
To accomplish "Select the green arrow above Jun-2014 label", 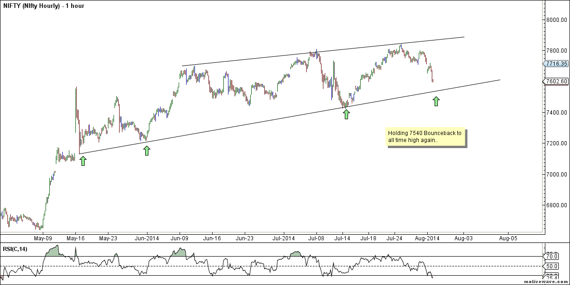I will (147, 150).
